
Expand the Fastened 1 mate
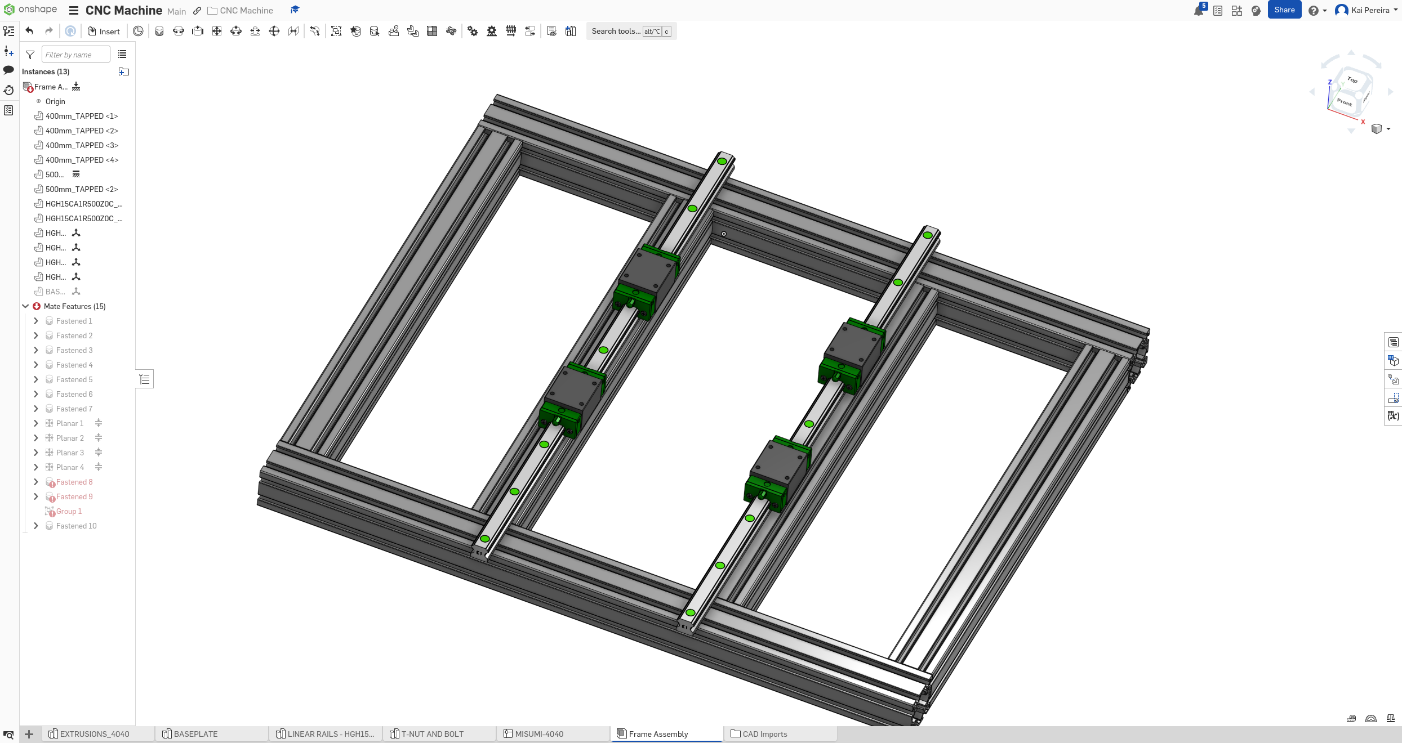pos(36,321)
